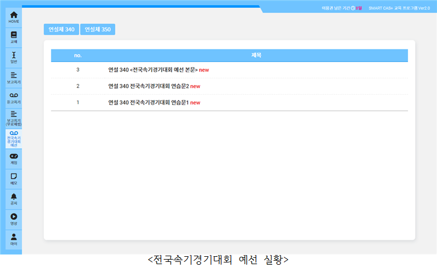
Task: Select the 일반 sidebar icon
Action: point(14,57)
